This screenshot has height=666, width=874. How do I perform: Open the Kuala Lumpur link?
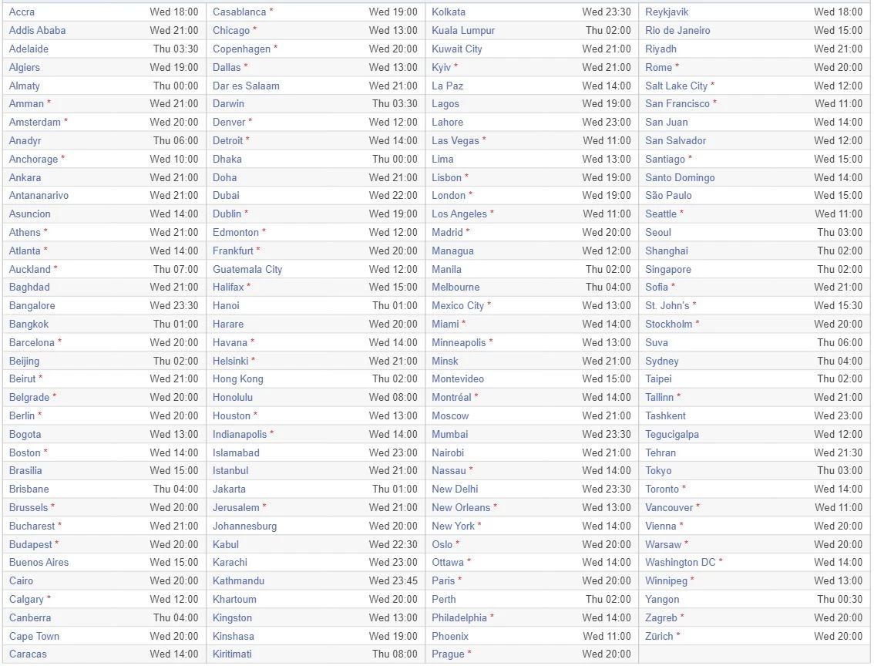[x=463, y=31]
